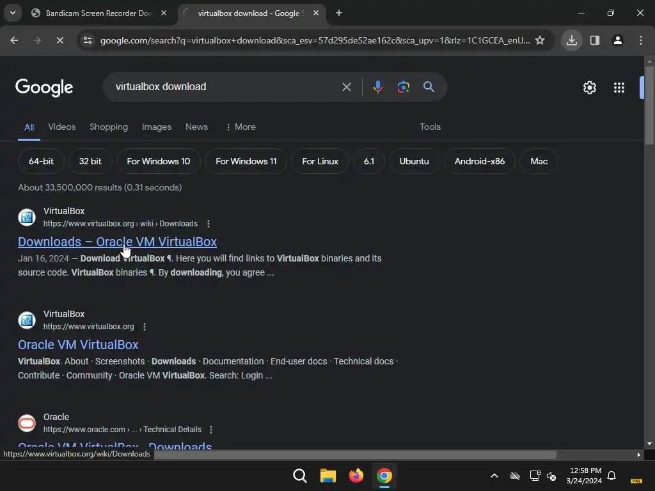Click the address bar URL

315,40
